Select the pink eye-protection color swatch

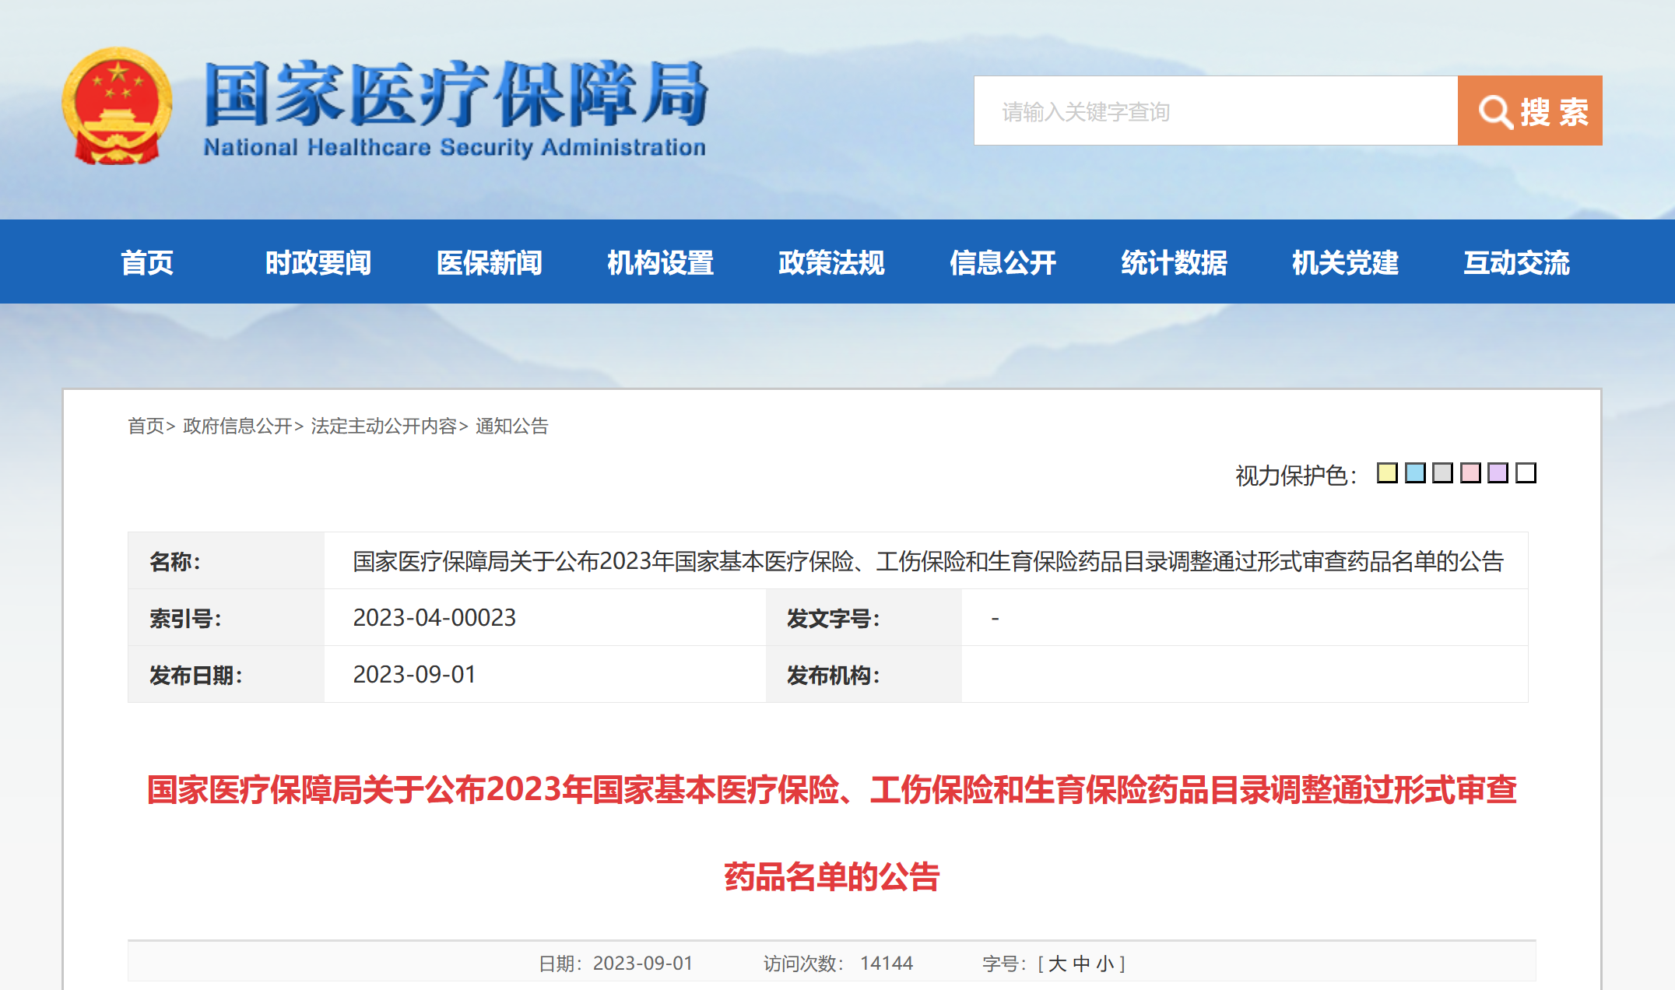click(1470, 473)
